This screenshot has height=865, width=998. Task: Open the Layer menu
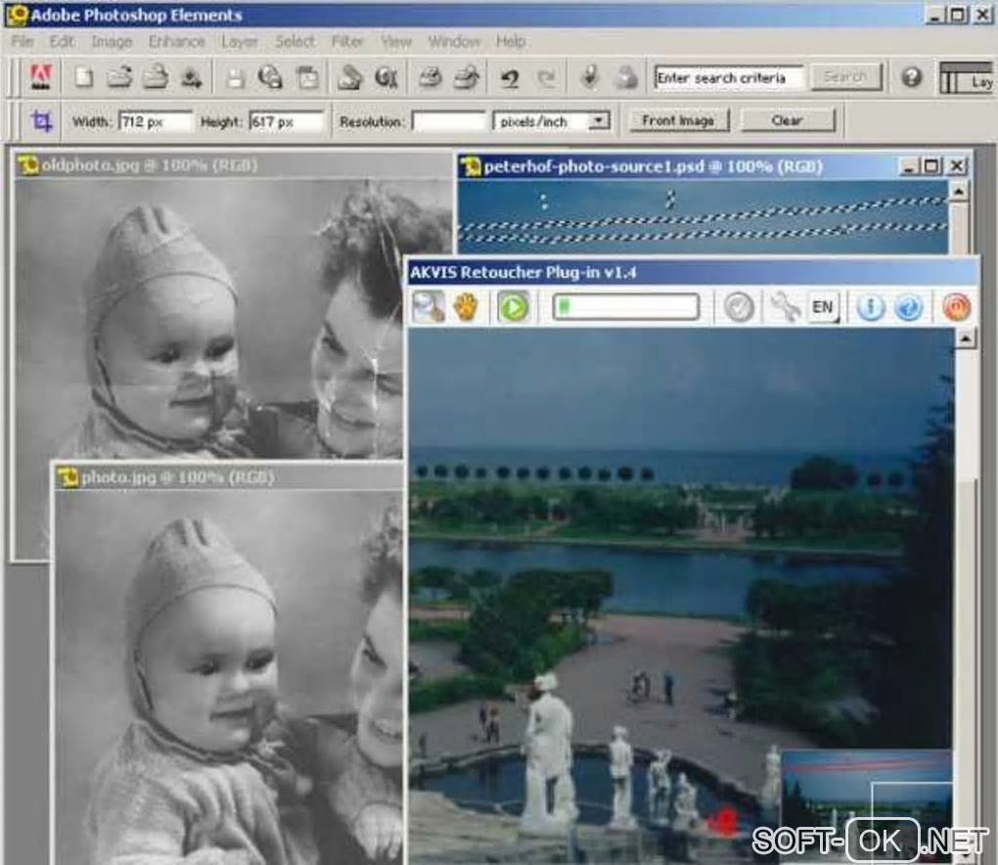click(x=240, y=42)
